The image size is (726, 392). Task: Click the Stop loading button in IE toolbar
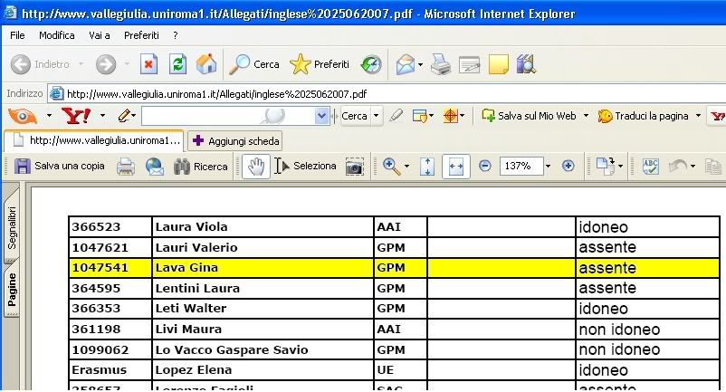[x=149, y=64]
